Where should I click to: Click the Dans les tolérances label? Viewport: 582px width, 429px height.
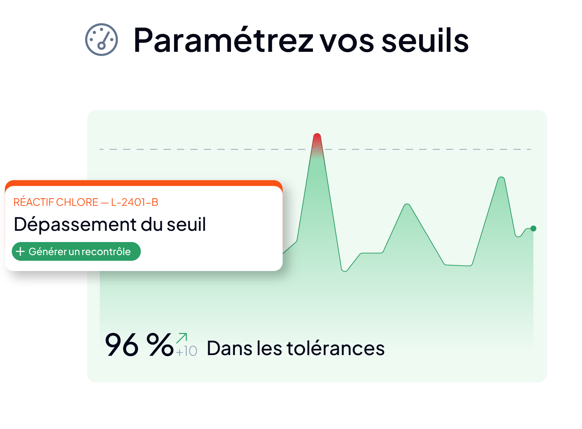coord(296,348)
